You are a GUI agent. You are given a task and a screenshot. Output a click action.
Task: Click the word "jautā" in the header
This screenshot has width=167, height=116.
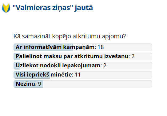84,8
